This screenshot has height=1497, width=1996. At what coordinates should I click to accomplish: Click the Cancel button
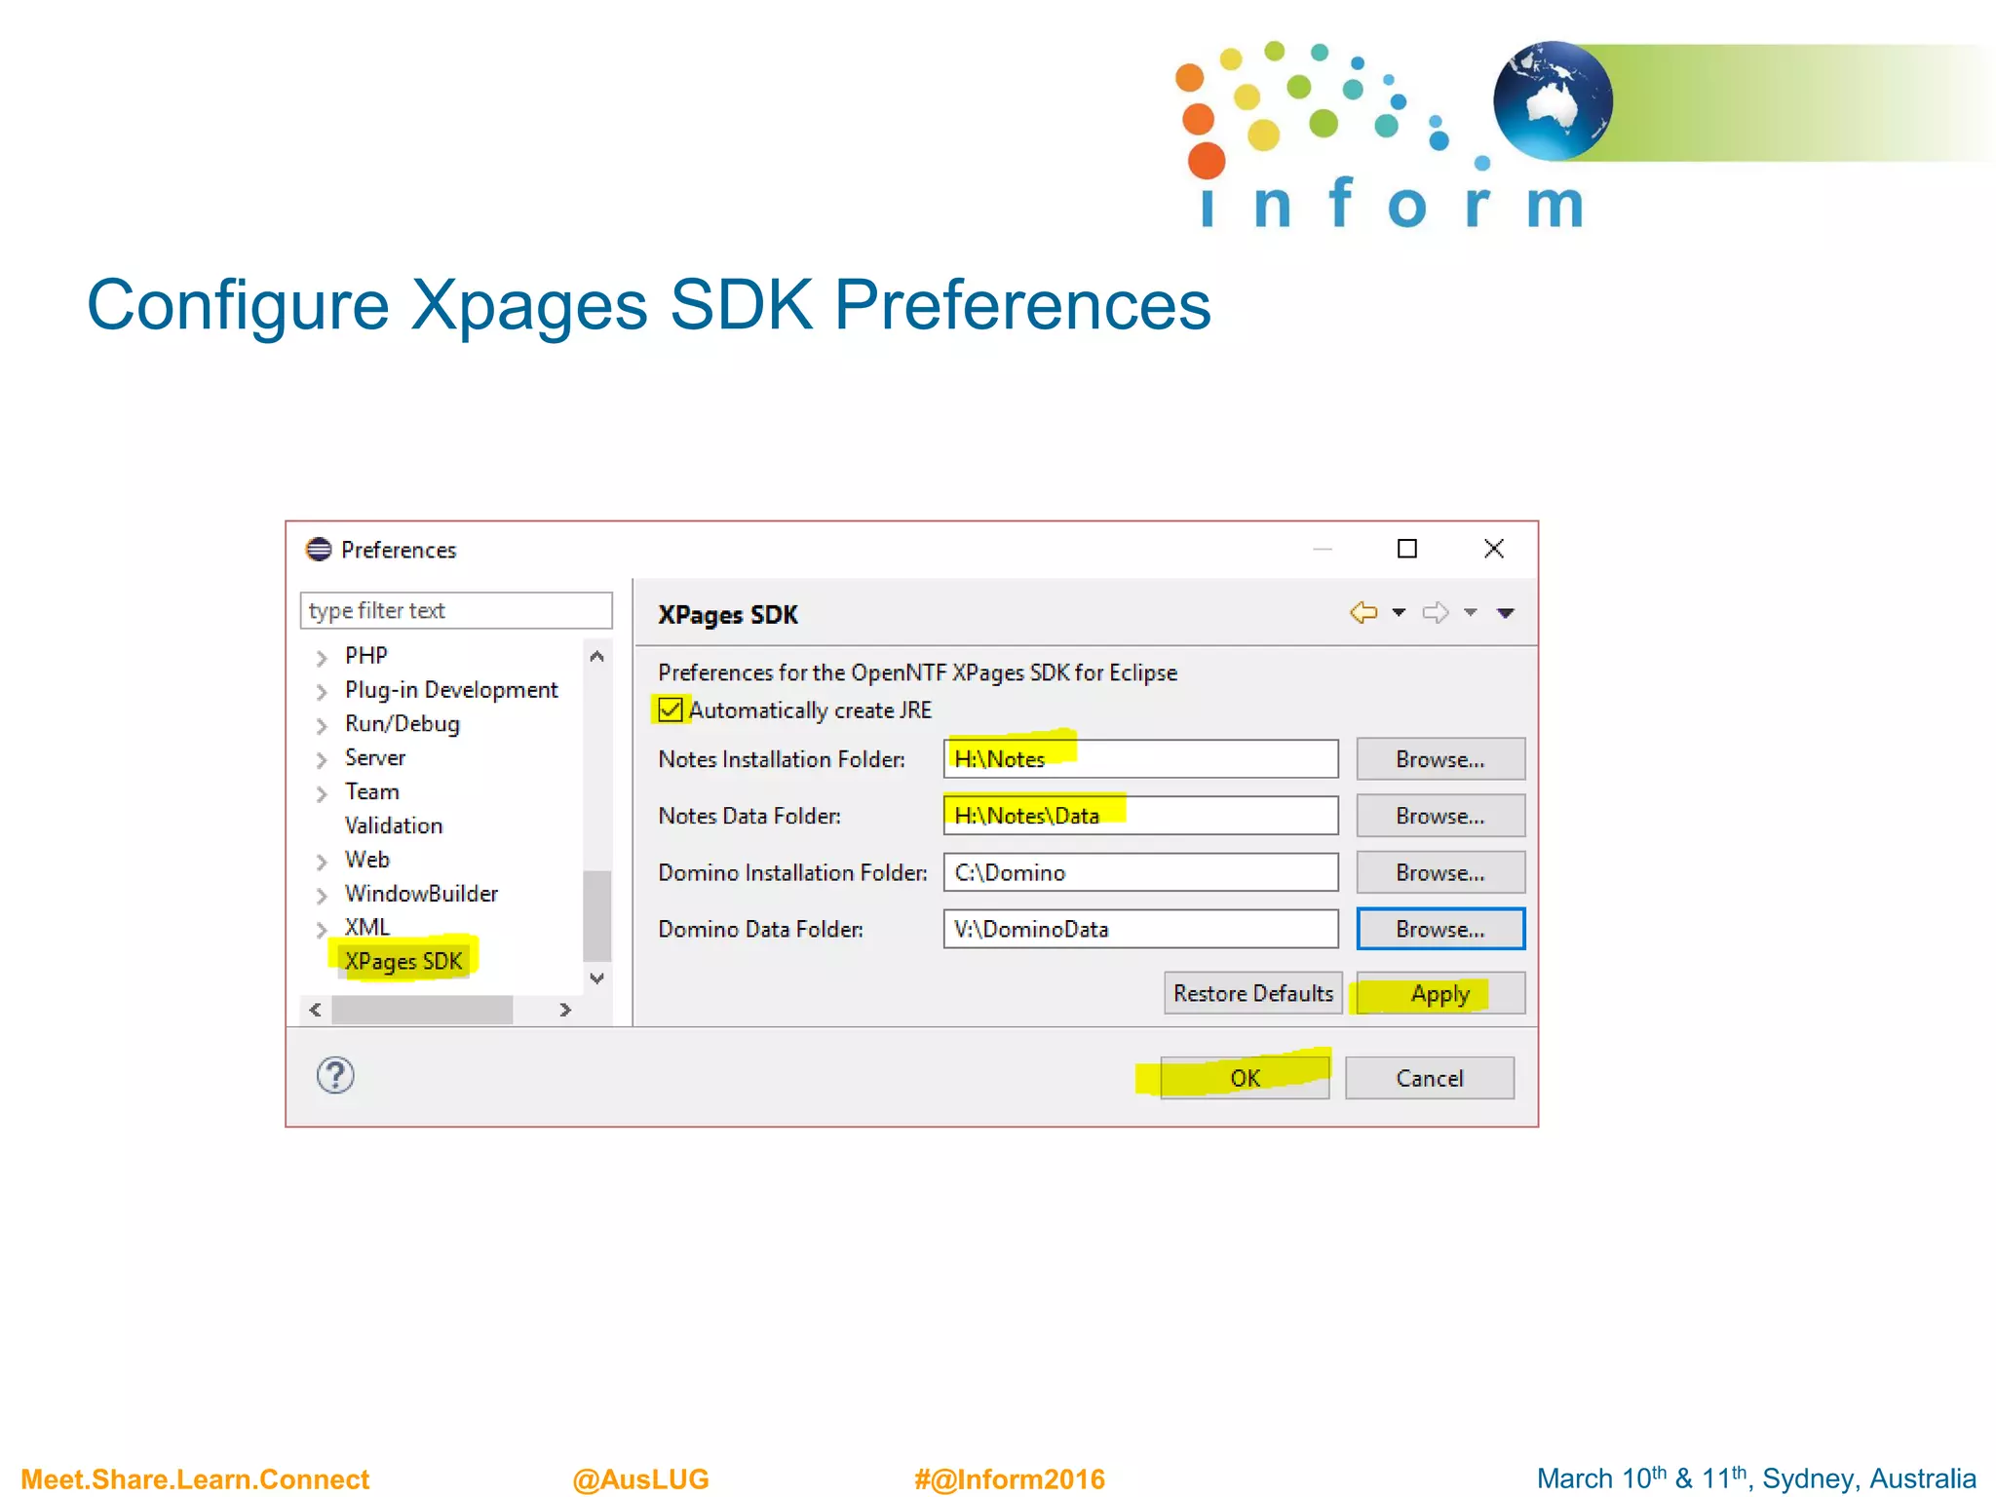tap(1430, 1077)
